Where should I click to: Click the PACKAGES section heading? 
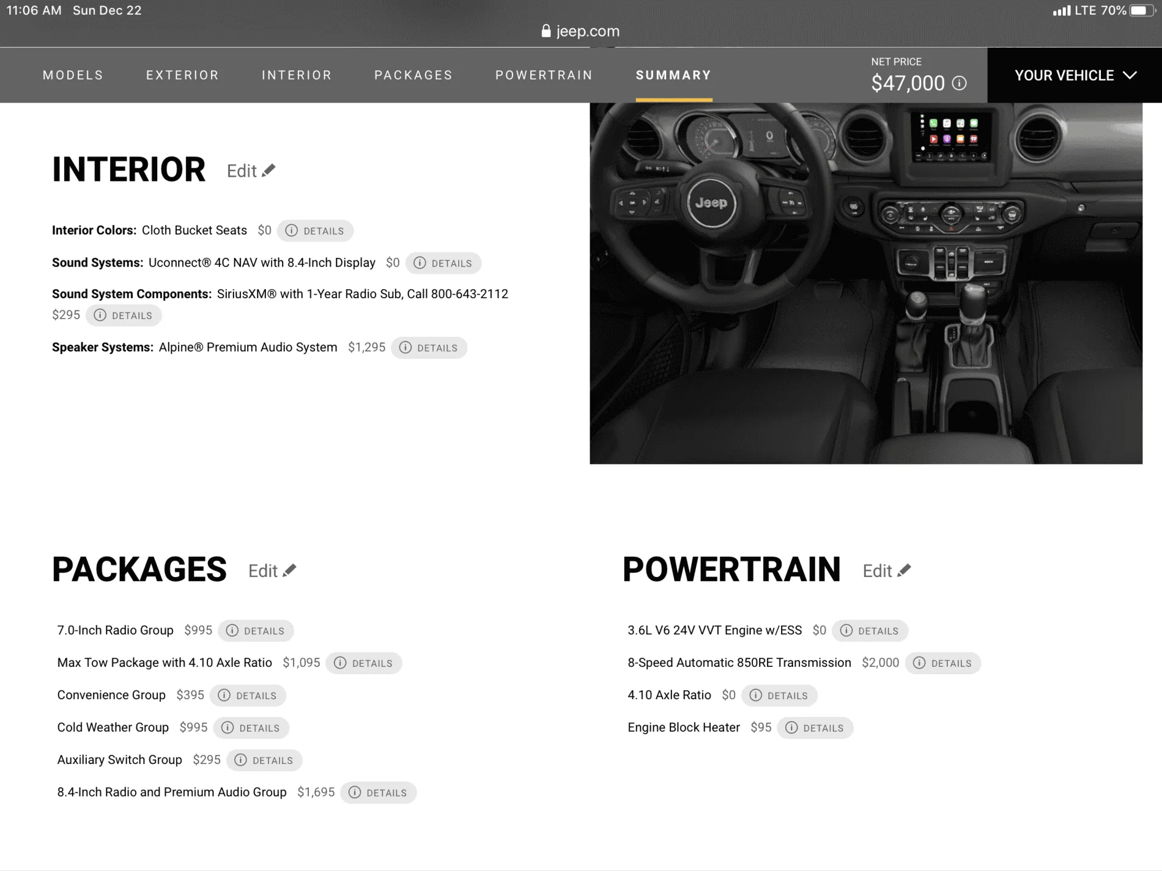pos(139,570)
